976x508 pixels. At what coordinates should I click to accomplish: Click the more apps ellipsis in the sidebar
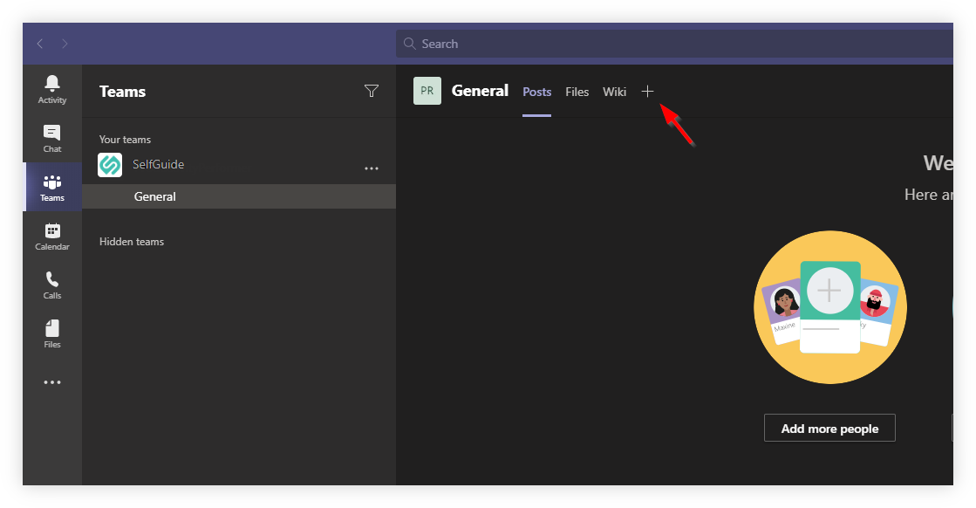coord(51,381)
